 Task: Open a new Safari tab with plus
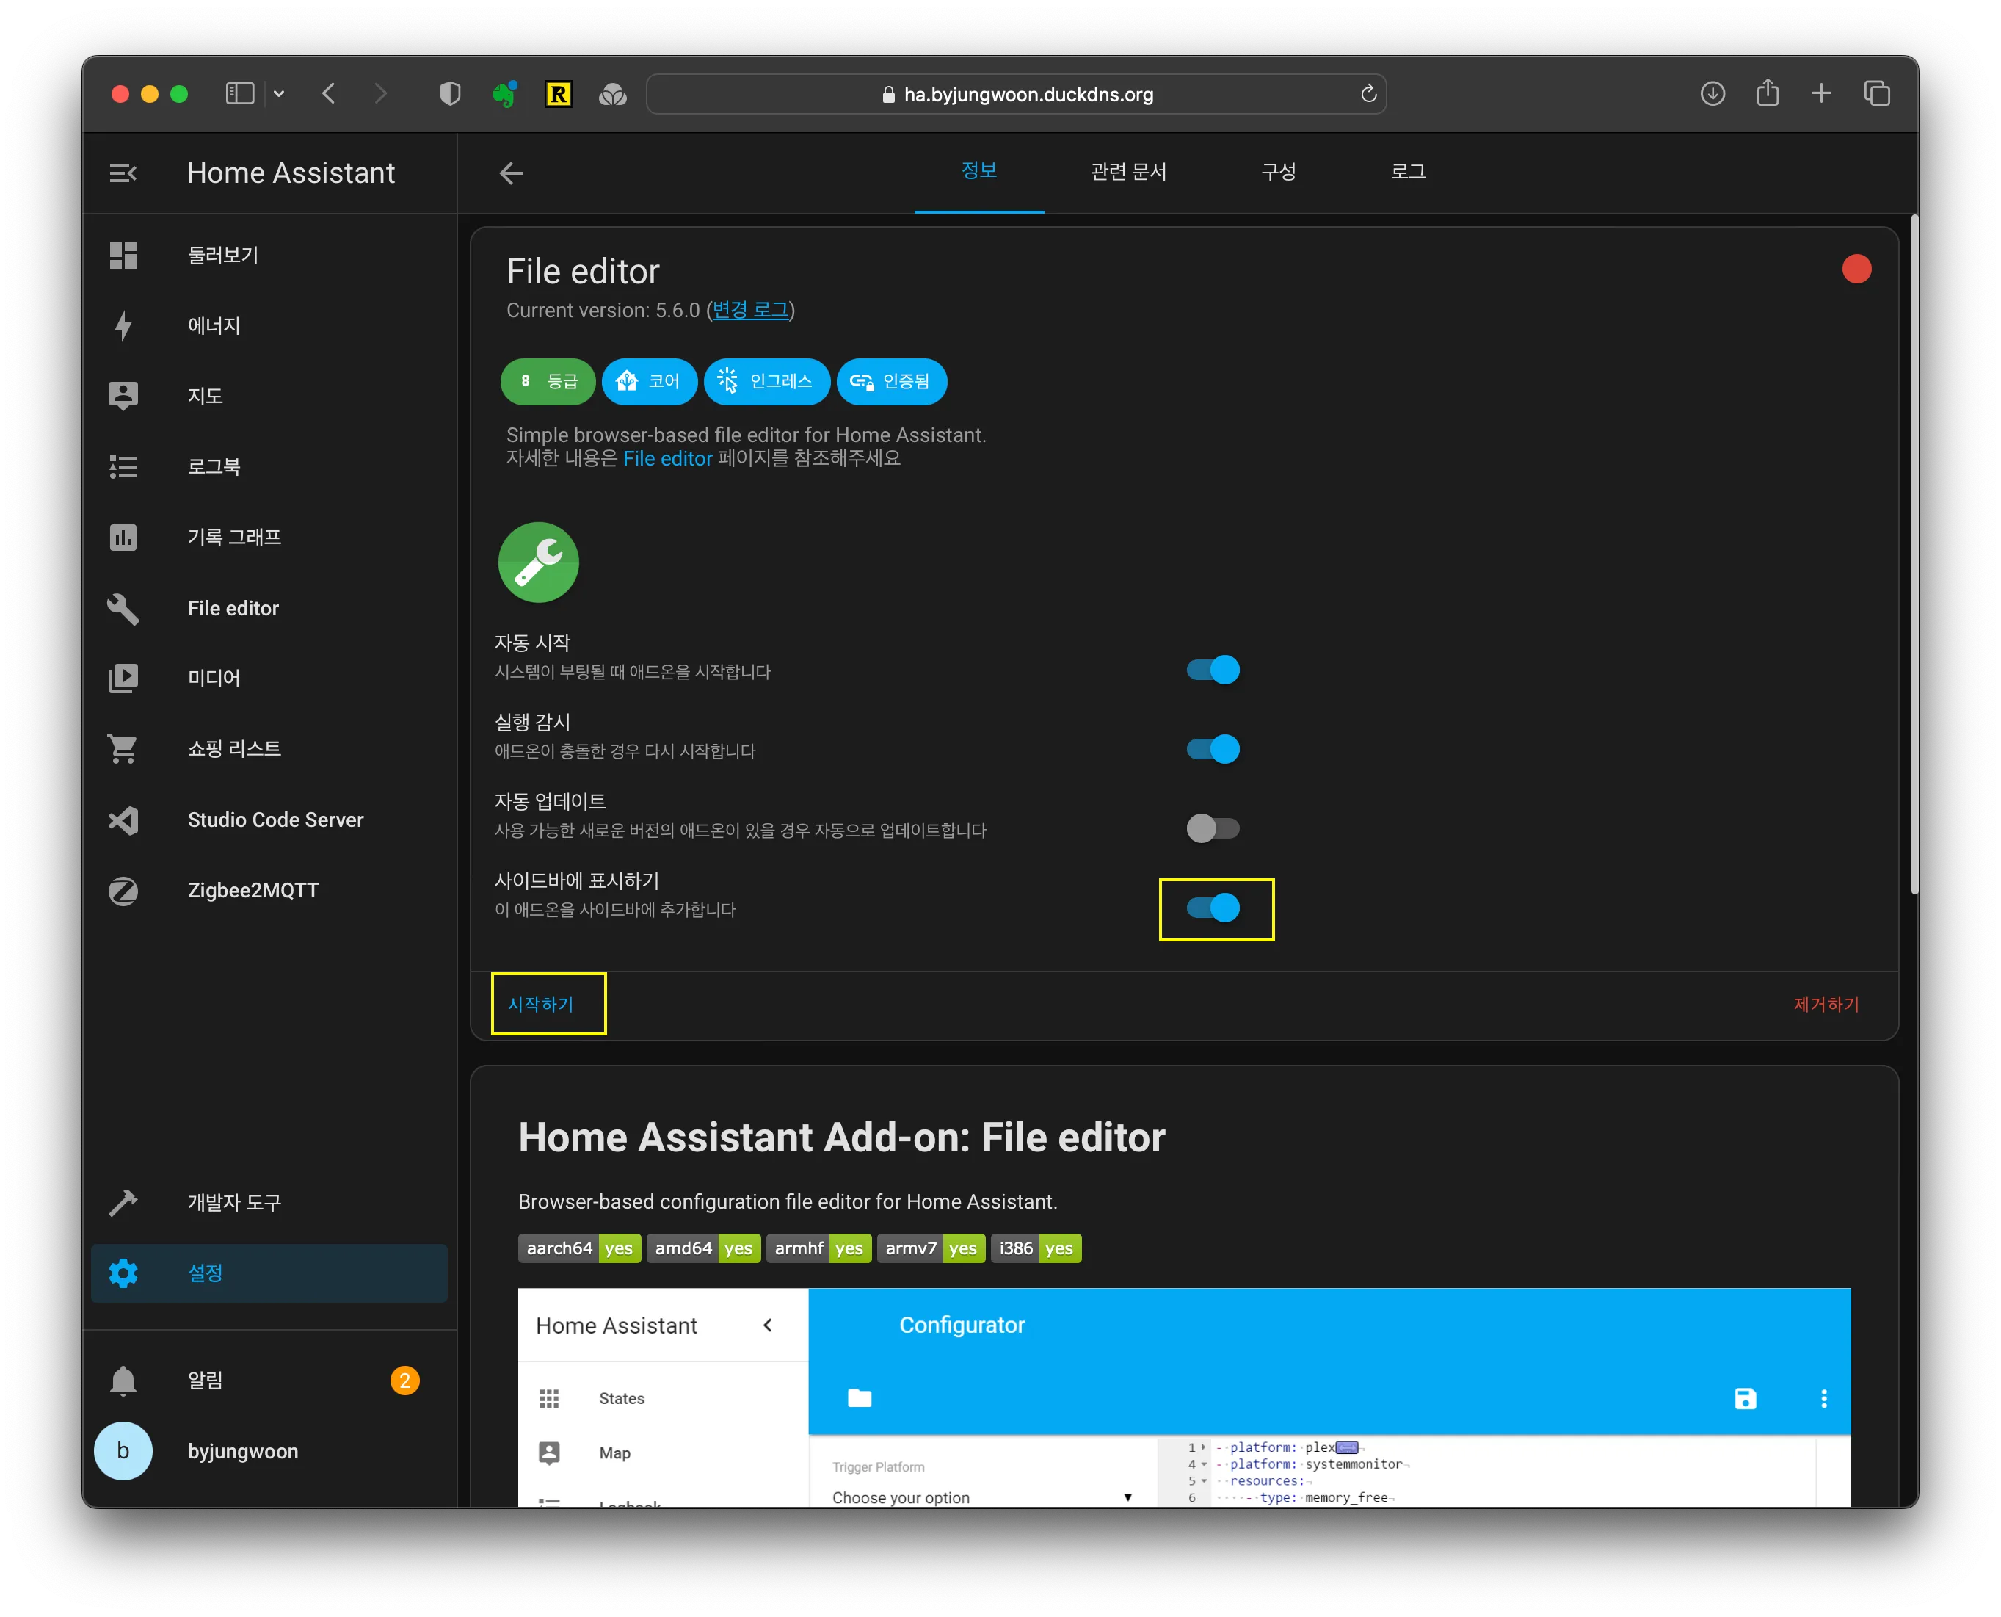tap(1821, 94)
